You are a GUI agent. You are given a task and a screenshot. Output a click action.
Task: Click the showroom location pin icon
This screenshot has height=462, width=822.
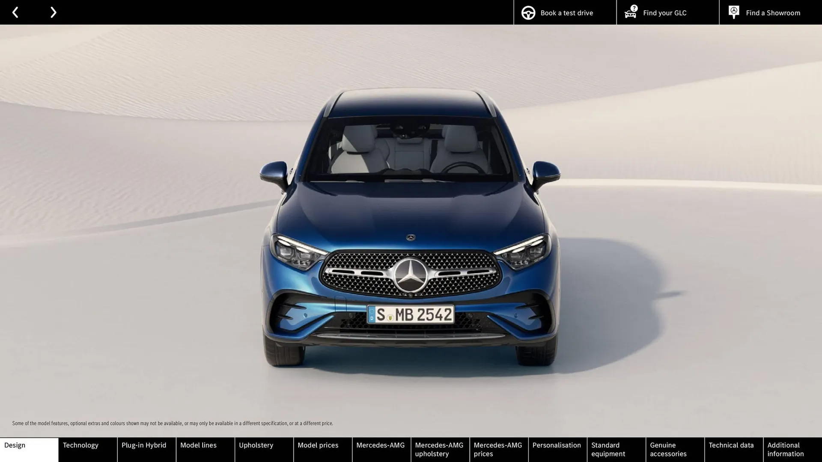pos(733,12)
